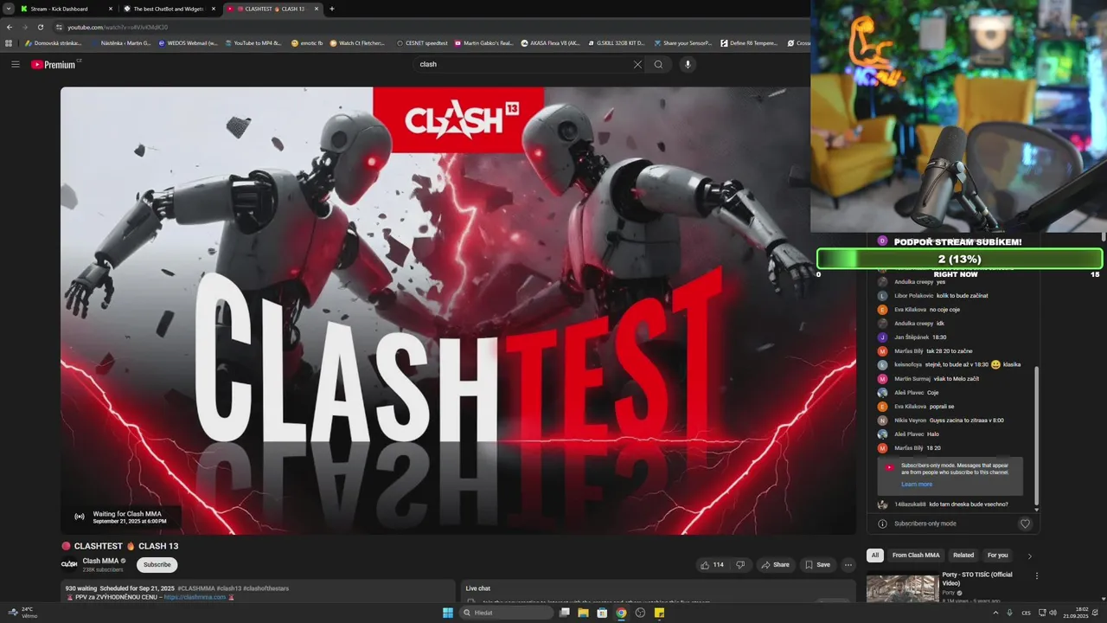This screenshot has width=1107, height=623.
Task: Open the yellow sticky notes taskbar icon
Action: [659, 613]
